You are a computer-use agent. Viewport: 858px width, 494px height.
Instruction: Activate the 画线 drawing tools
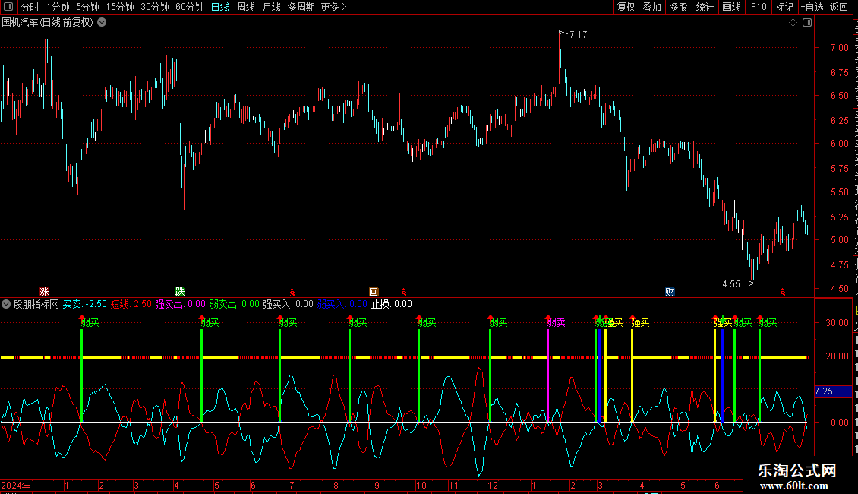pos(732,7)
